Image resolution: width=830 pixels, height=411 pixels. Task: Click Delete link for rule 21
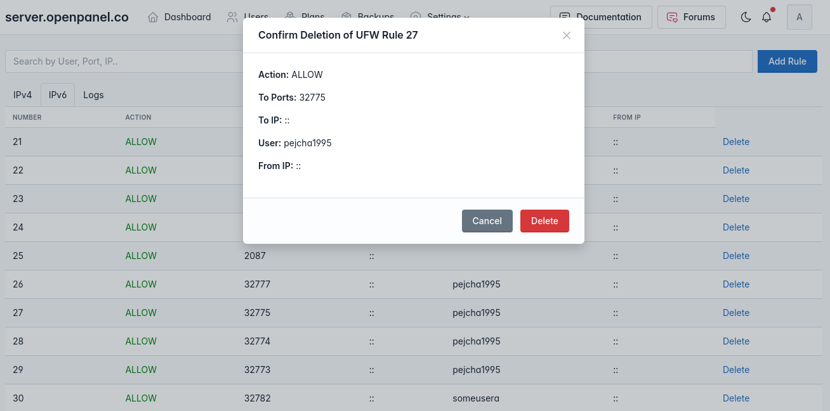point(736,142)
